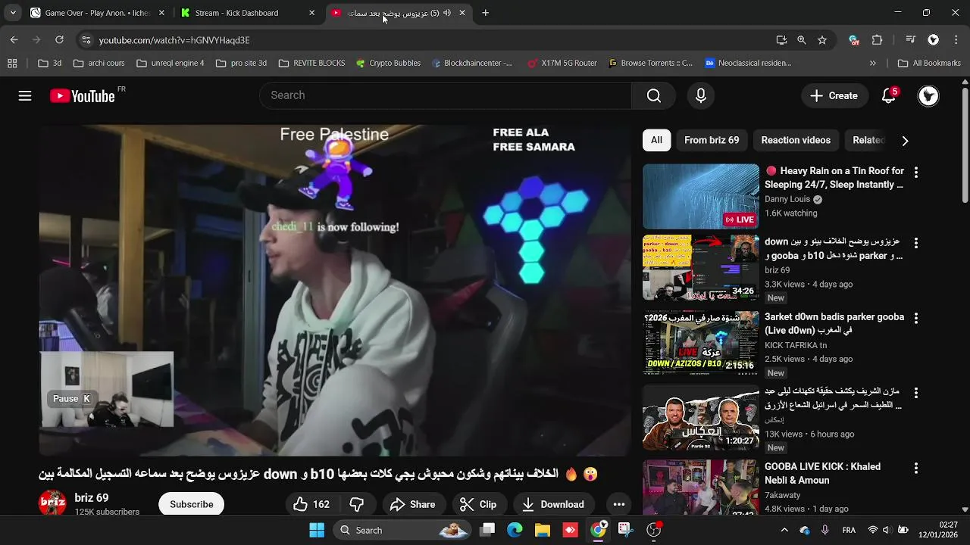Open options for KICK TAFRIKA tn video
This screenshot has width=970, height=545.
click(915, 319)
